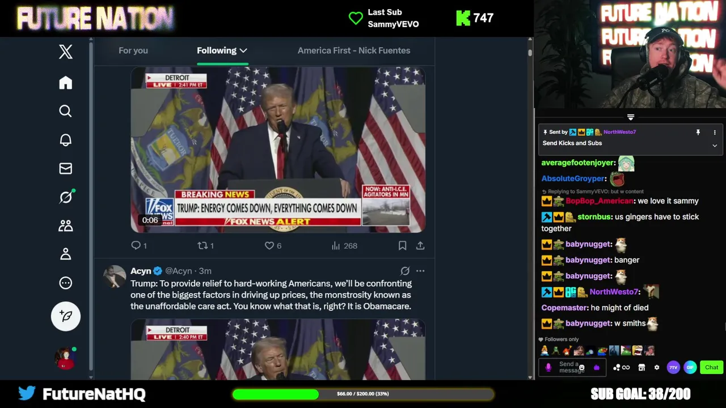Open the account avatar at sidebar bottom

click(x=65, y=358)
